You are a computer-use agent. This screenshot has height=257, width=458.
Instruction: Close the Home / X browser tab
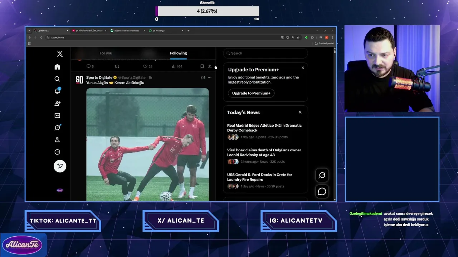click(x=67, y=31)
